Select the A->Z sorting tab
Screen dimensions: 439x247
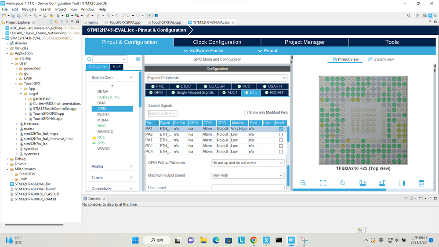click(x=116, y=67)
